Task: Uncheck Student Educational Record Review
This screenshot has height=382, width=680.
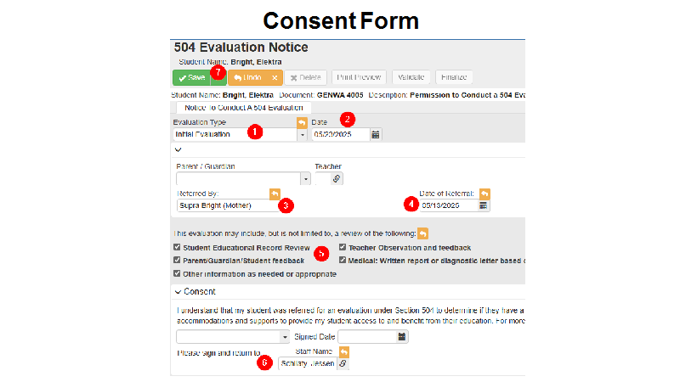Action: click(x=177, y=247)
